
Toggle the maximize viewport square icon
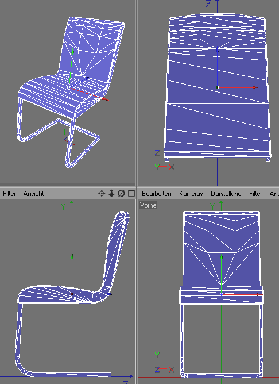pyautogui.click(x=131, y=194)
